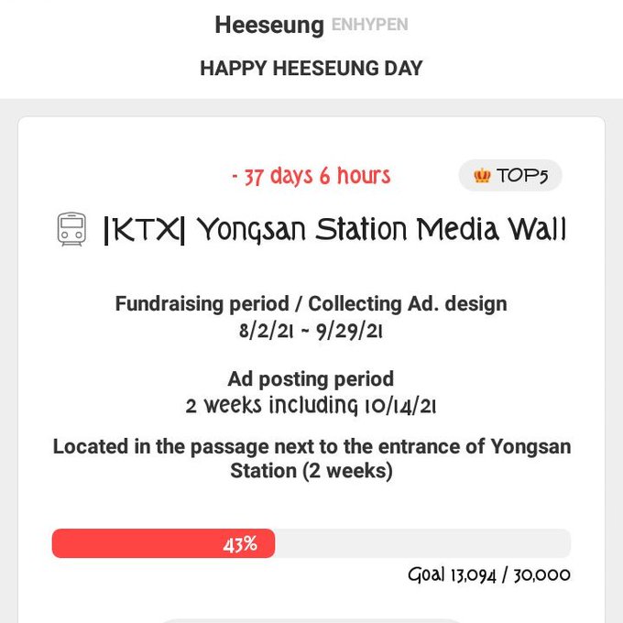Click the train icon beside KTX title
This screenshot has height=623, width=623.
click(x=71, y=229)
